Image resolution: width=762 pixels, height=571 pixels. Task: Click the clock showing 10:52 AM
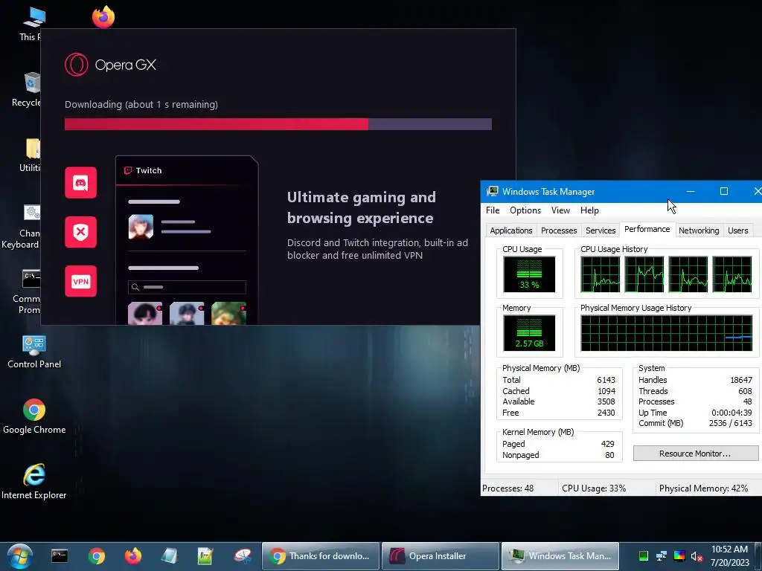click(729, 549)
